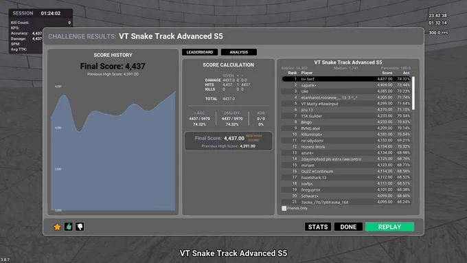
Task: Select ivivfps leaderboard entry
Action: point(346,184)
